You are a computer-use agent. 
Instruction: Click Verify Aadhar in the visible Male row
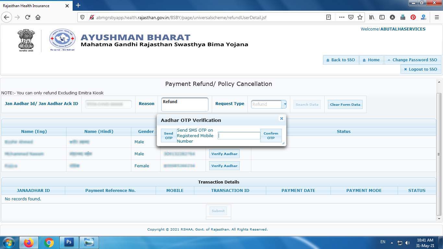point(224,154)
